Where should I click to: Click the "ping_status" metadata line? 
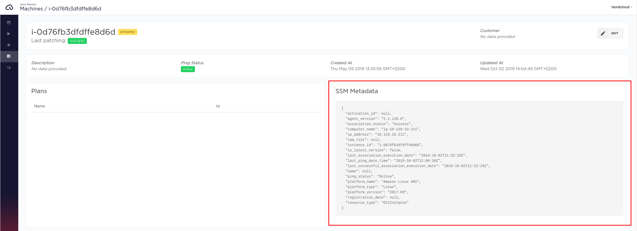[x=371, y=177]
